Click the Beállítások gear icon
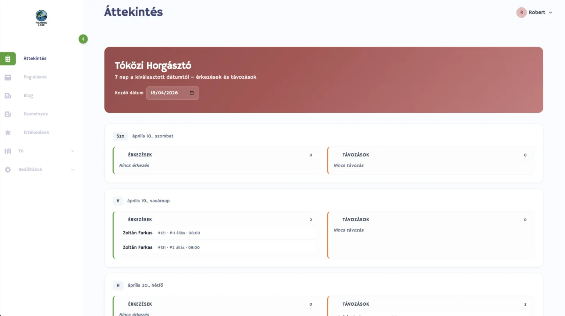Viewport: 565px width, 316px height. click(8, 170)
